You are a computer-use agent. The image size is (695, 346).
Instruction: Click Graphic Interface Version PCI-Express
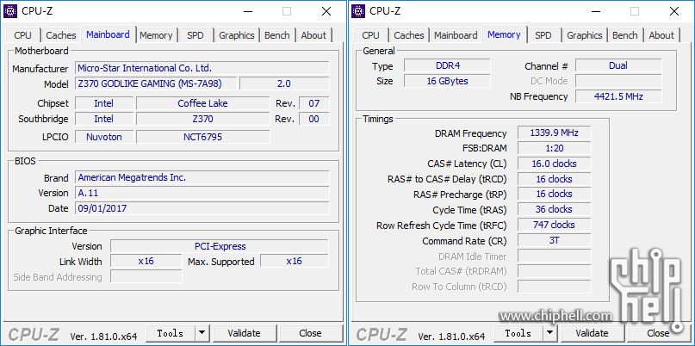[220, 246]
